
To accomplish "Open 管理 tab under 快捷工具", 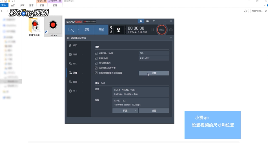I will 41,5.
